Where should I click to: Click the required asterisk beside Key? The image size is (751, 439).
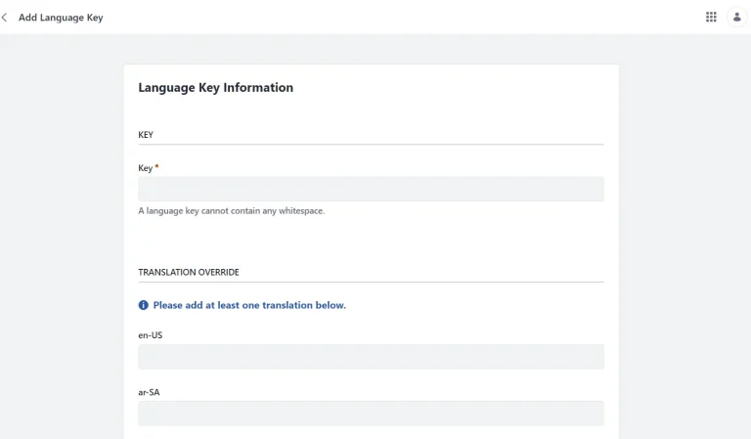click(x=156, y=166)
